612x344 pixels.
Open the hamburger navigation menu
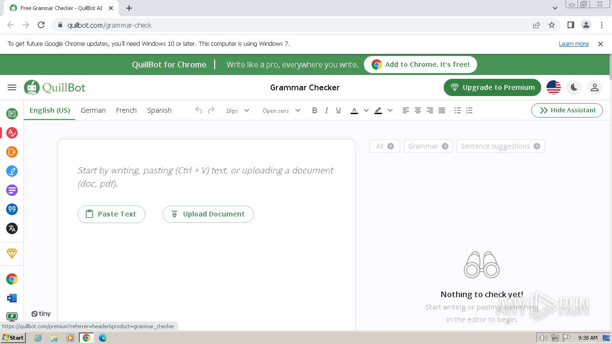click(12, 87)
